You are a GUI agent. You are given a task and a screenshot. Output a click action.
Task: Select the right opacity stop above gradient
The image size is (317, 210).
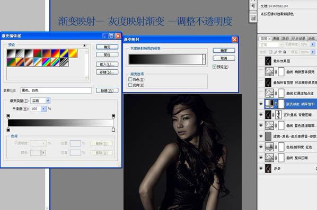tap(113, 116)
